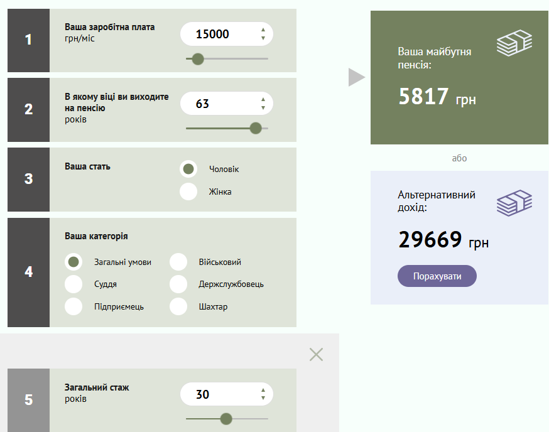The width and height of the screenshot is (549, 432).
Task: Choose the Військовий category
Action: tap(178, 262)
